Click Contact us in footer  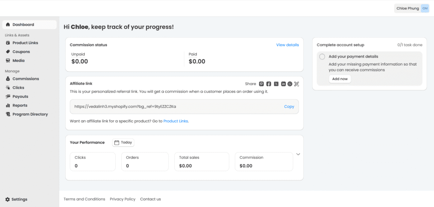tap(150, 199)
